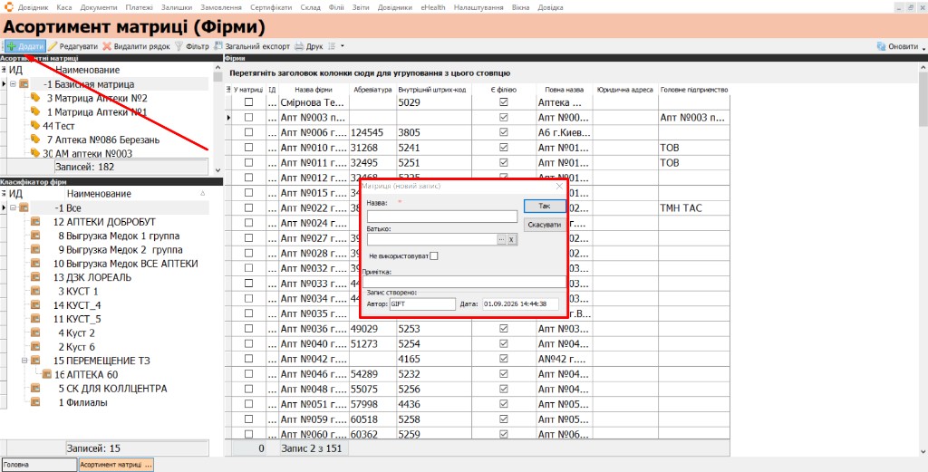Click the tag icon of Матриця Аптеки №2
The width and height of the screenshot is (928, 472).
point(35,98)
